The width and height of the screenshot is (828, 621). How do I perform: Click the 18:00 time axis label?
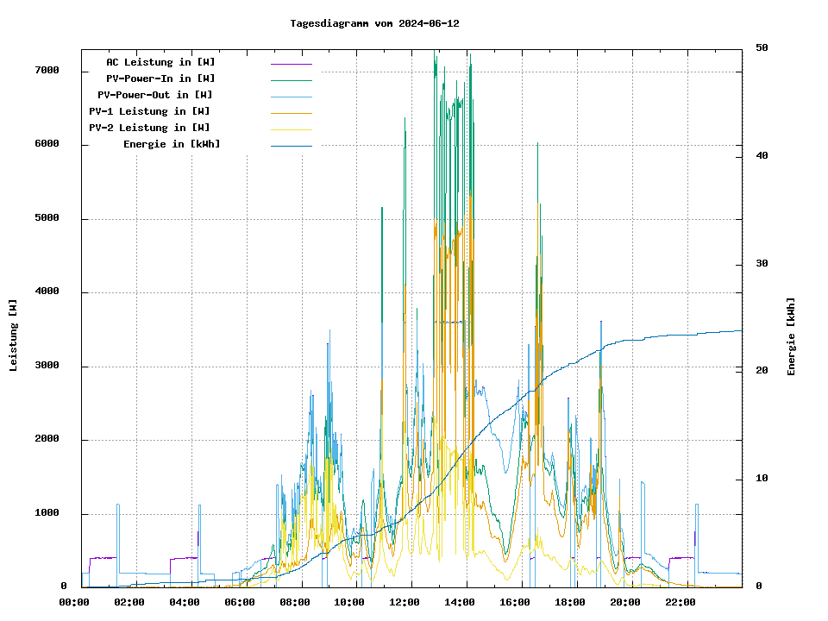click(x=570, y=602)
